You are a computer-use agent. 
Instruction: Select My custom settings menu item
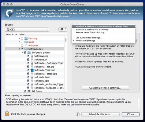pyautogui.click(x=103, y=41)
